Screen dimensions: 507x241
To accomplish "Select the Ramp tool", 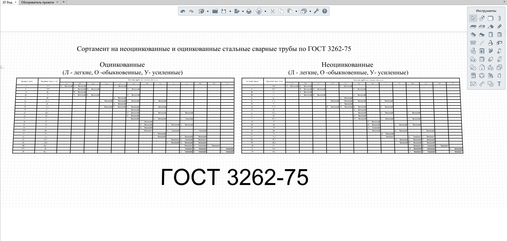I will [x=482, y=35].
